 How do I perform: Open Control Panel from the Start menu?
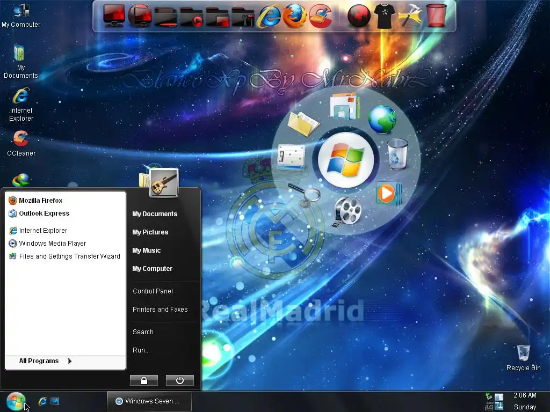(153, 291)
